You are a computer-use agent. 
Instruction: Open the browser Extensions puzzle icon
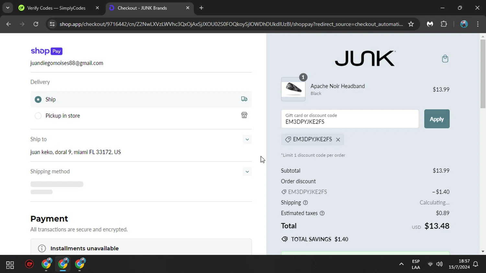tap(444, 24)
